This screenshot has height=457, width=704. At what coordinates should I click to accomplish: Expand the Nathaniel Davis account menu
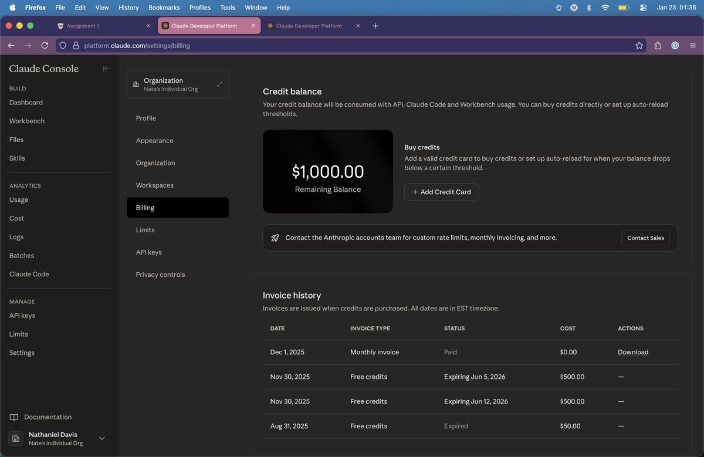[x=102, y=438]
